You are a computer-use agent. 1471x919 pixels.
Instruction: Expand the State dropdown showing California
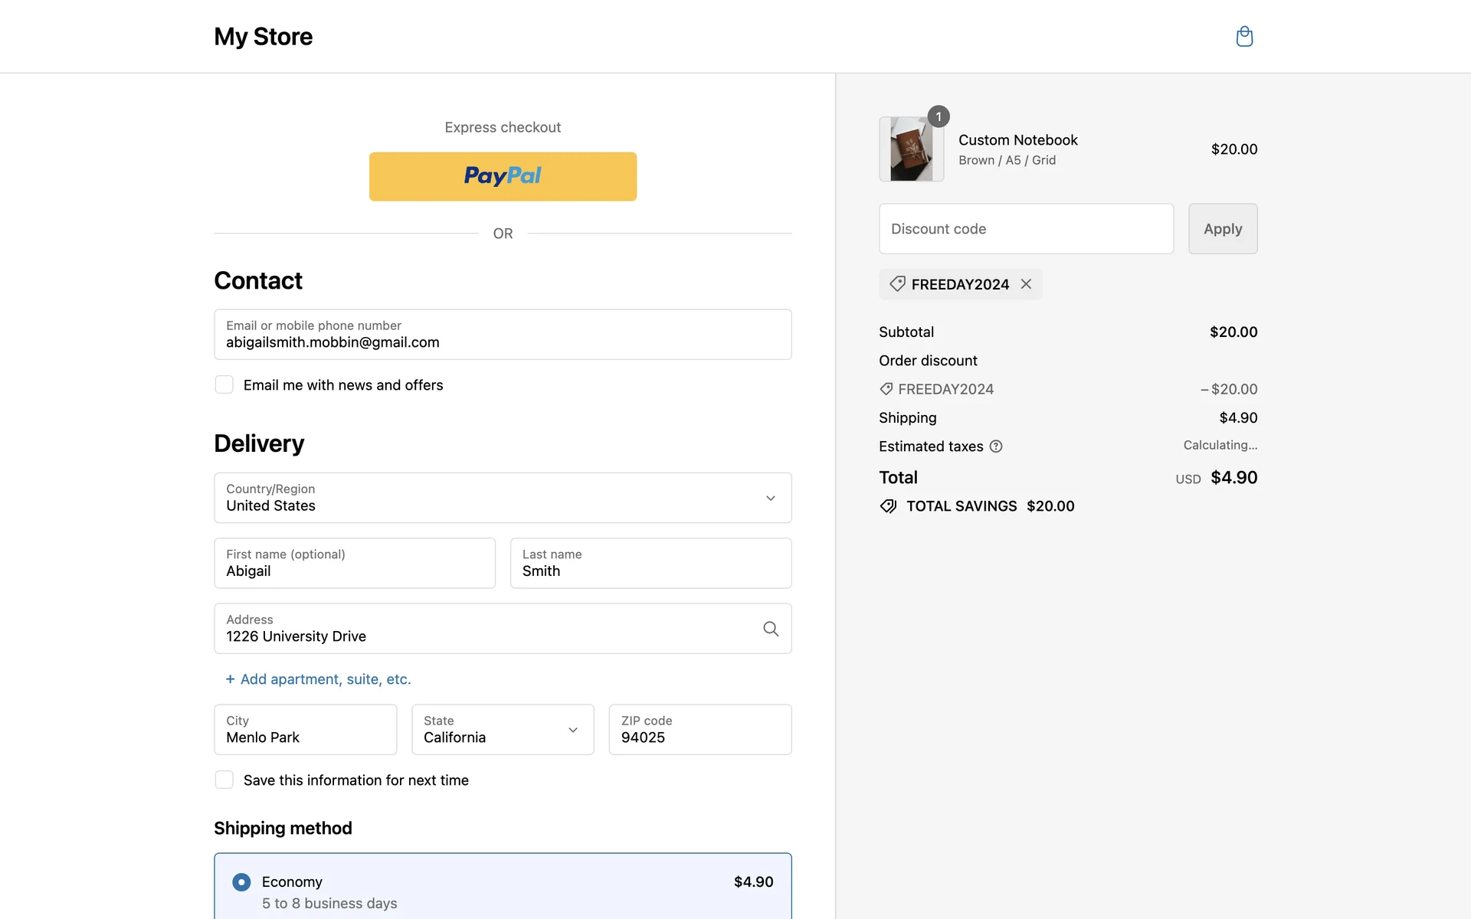tap(503, 729)
